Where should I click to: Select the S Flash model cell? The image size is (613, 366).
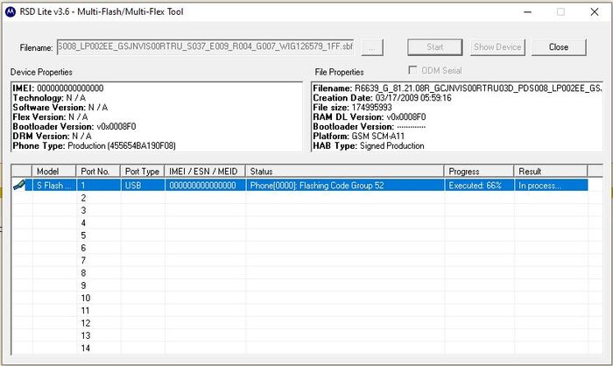[54, 186]
